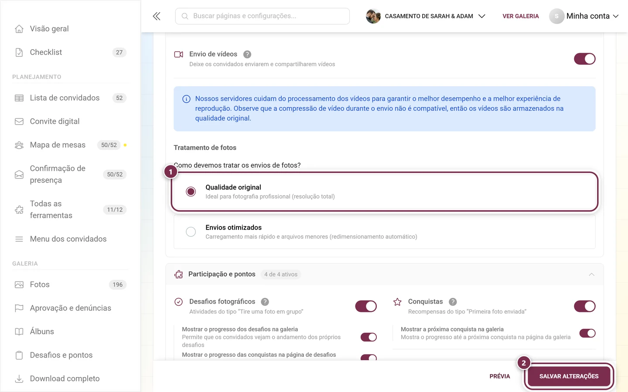
Task: Open Visão geral home icon in sidebar
Action: coord(19,29)
